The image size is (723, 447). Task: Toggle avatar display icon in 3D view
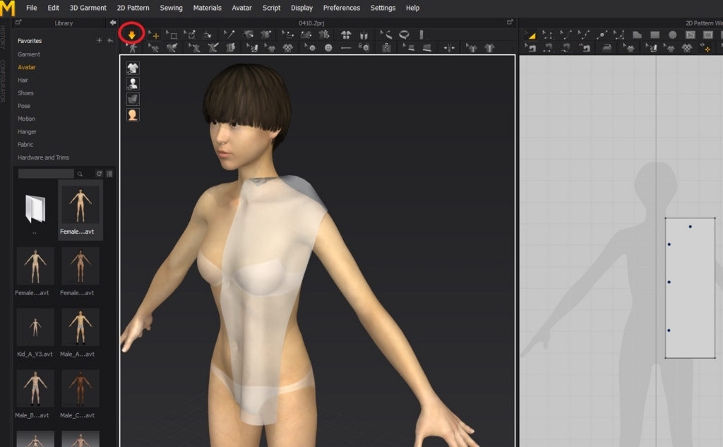[133, 83]
